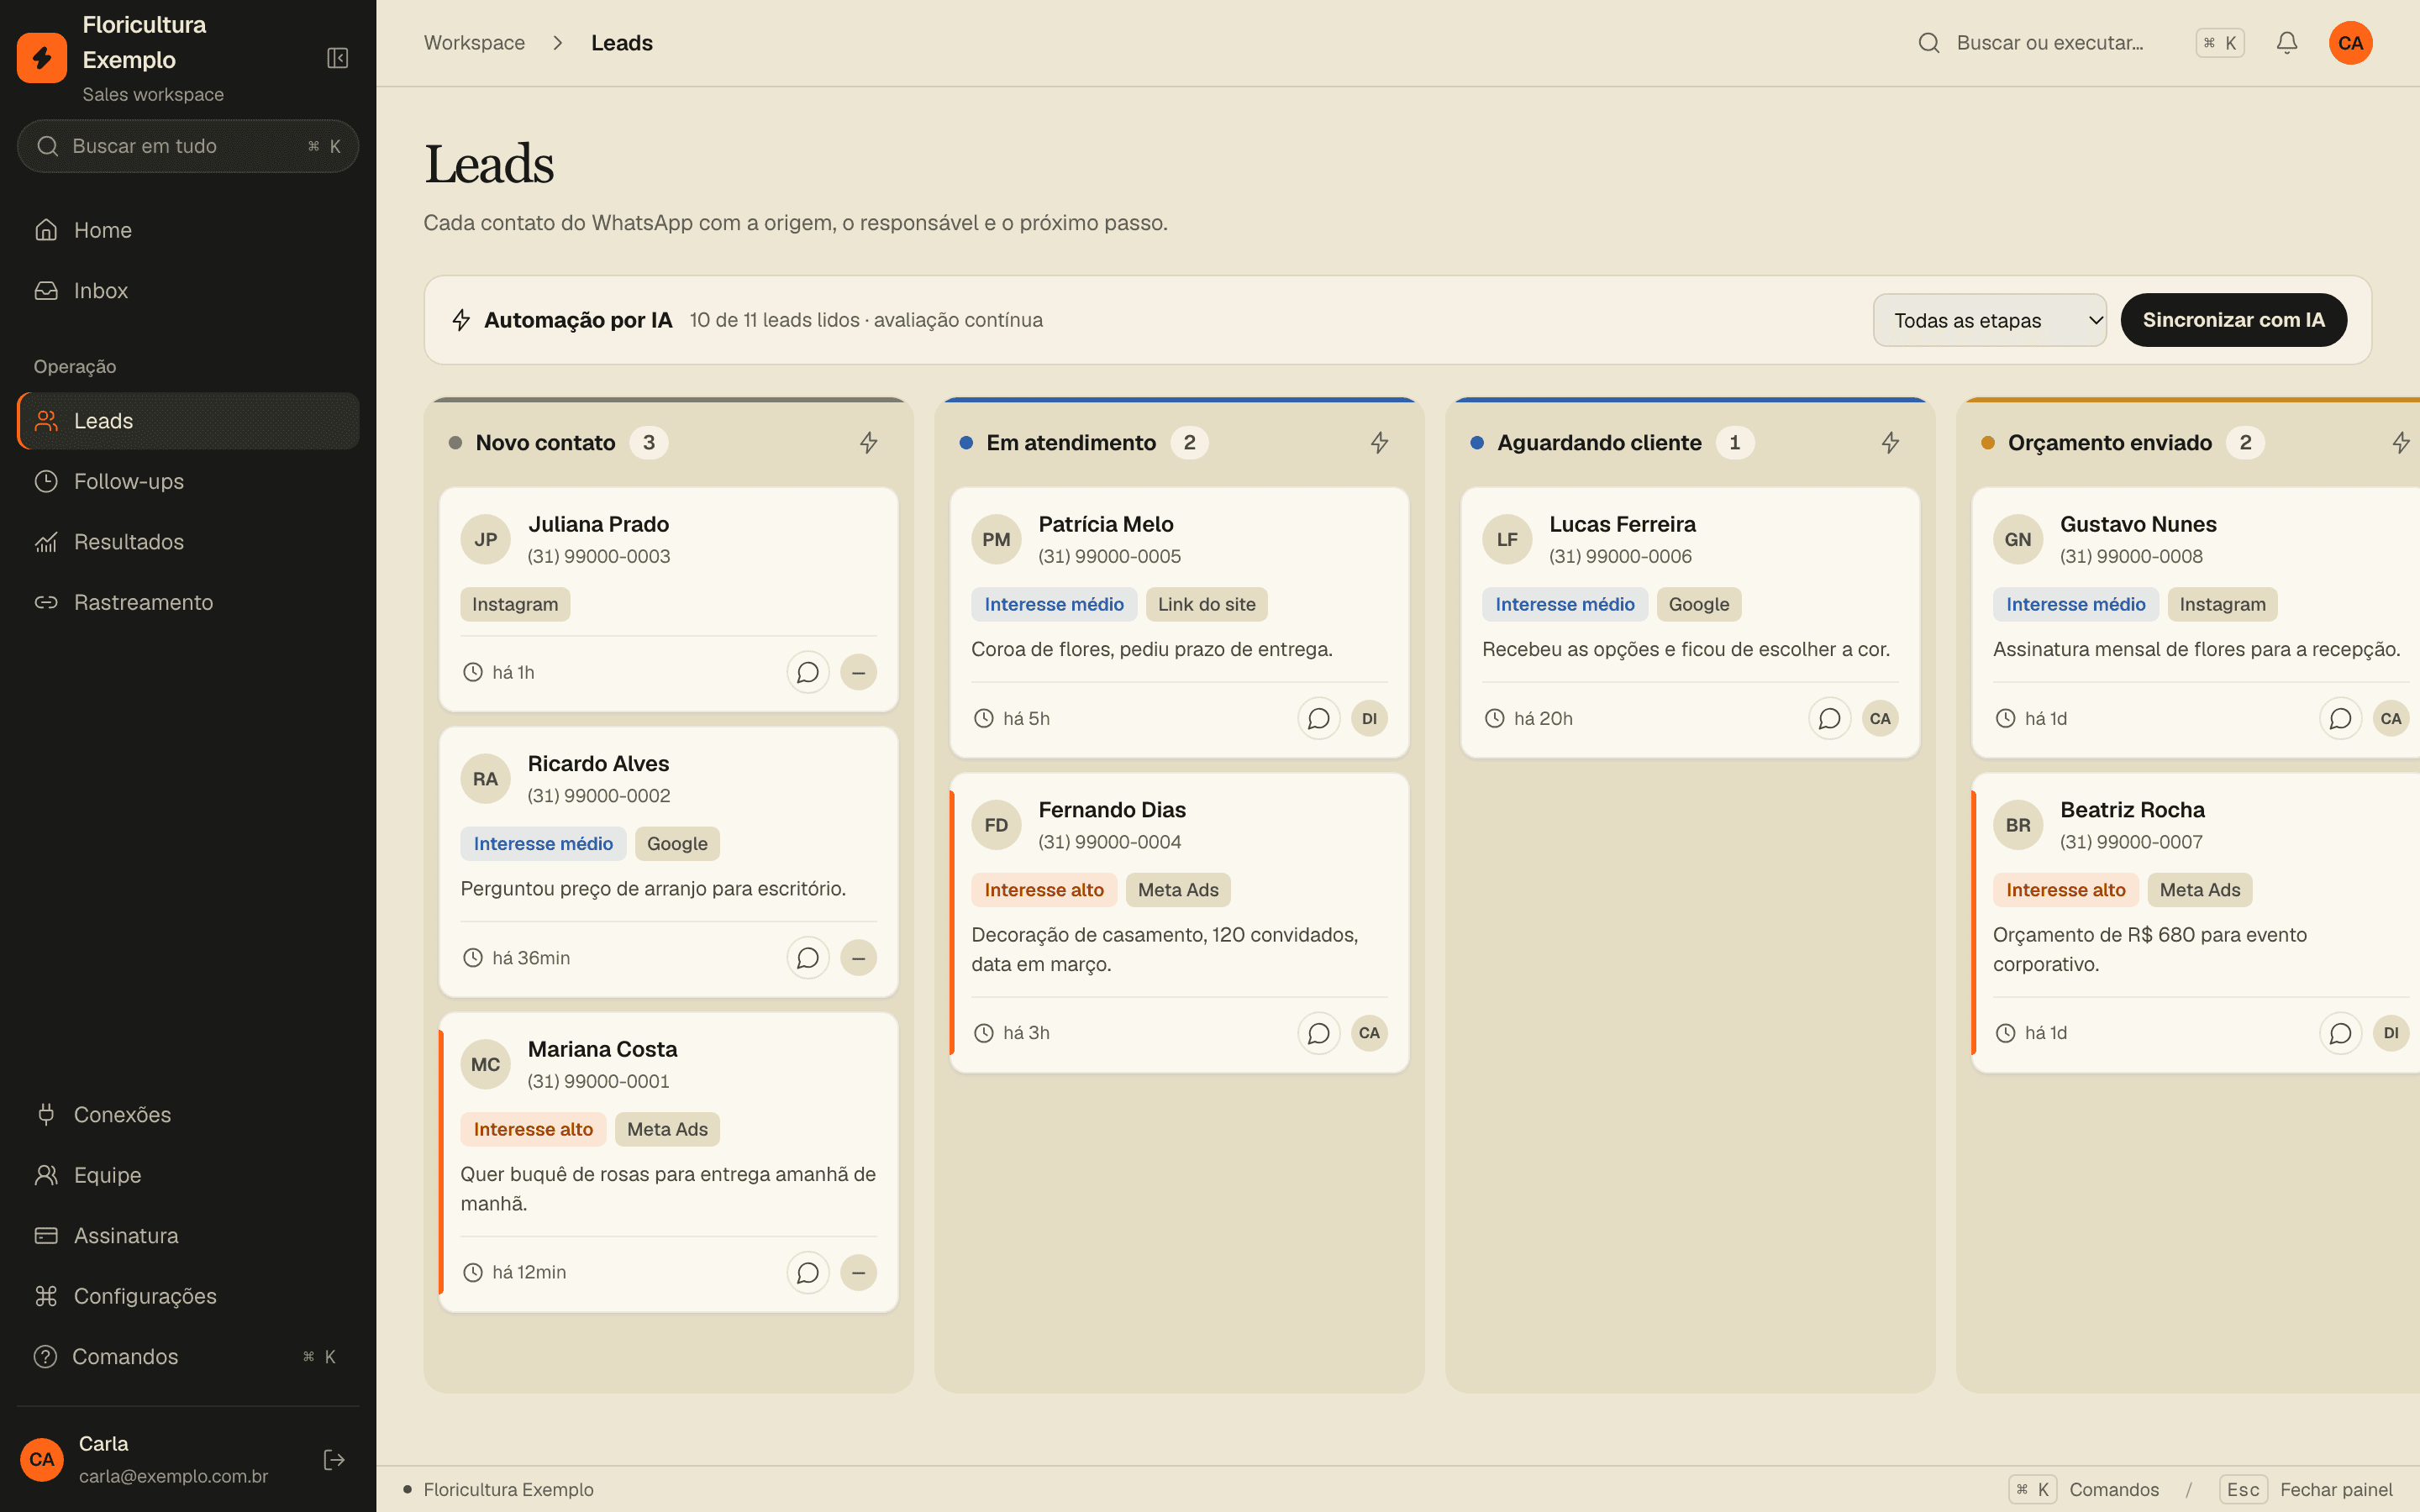This screenshot has width=2420, height=1512.
Task: Open Gustavo Nunes lead name
Action: click(x=2138, y=524)
